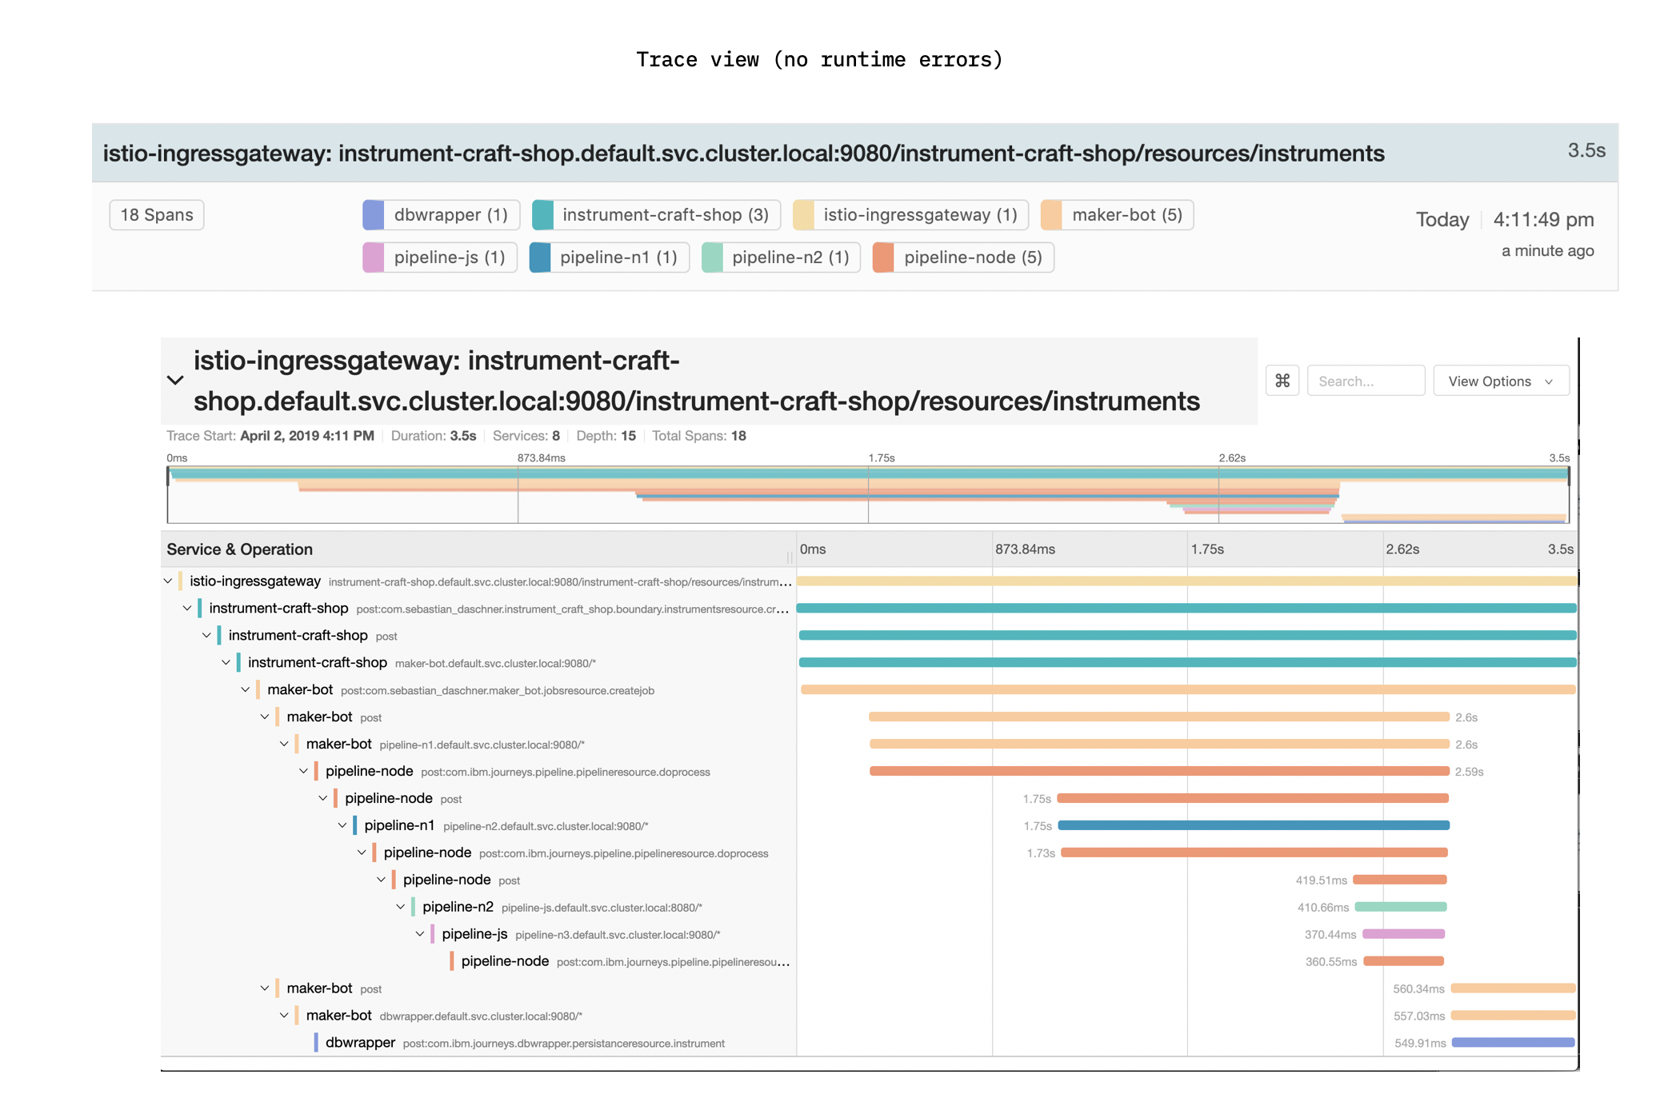Click the 1.75s marker in minimap
Image resolution: width=1680 pixels, height=1094 pixels.
pyautogui.click(x=881, y=458)
